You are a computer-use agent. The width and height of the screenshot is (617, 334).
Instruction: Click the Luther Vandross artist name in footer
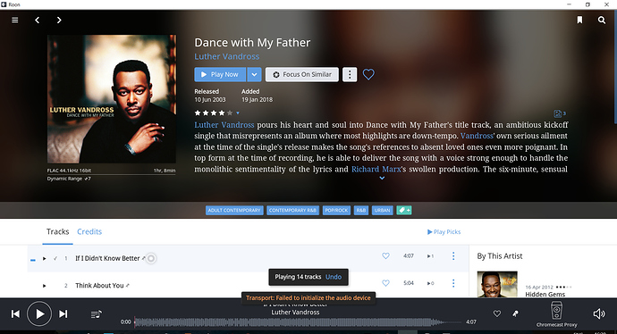[295, 313]
